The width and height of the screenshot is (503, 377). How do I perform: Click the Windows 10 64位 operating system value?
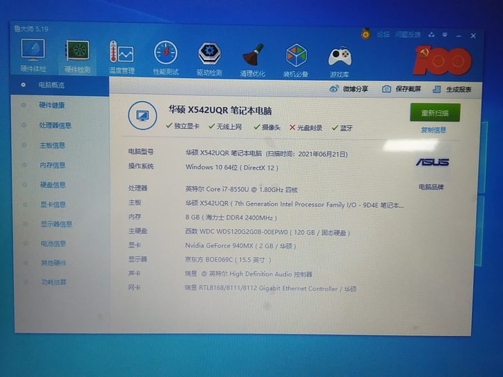232,167
